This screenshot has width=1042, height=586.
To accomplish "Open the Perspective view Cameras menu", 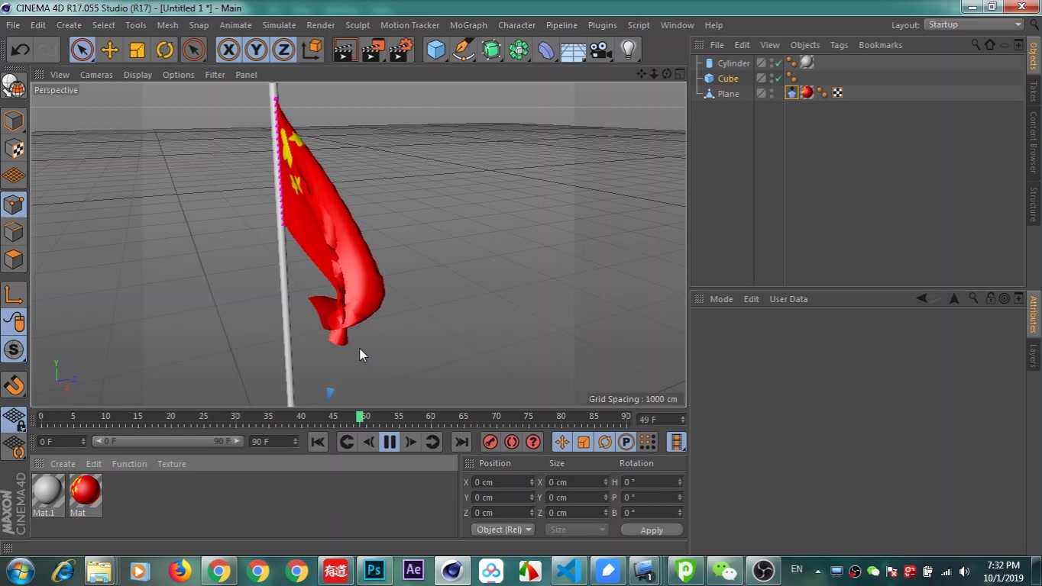I will tap(96, 74).
